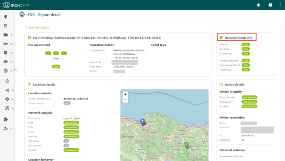
Task: Expand the eye menu chevron
Action: (11, 62)
